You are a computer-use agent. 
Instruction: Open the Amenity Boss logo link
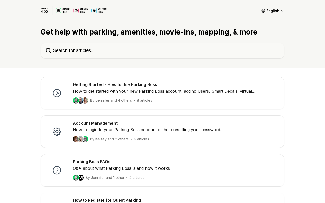tap(81, 11)
